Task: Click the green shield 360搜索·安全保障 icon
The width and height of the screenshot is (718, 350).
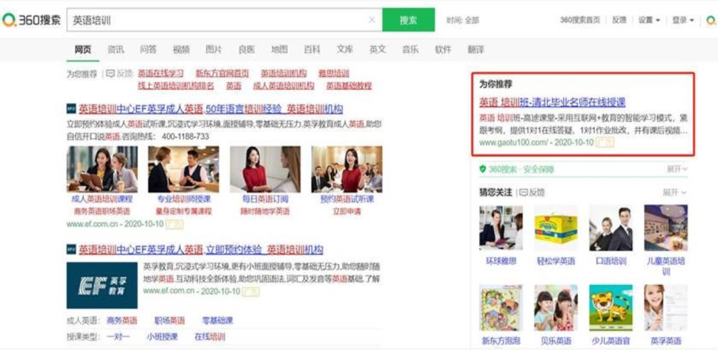Action: click(483, 169)
